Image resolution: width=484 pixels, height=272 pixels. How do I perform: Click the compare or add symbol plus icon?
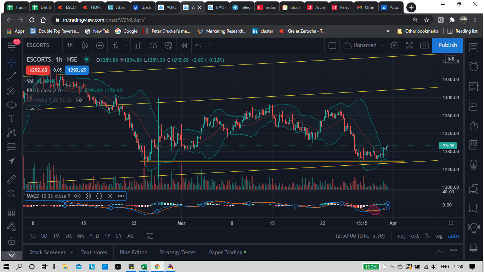pyautogui.click(x=100, y=45)
